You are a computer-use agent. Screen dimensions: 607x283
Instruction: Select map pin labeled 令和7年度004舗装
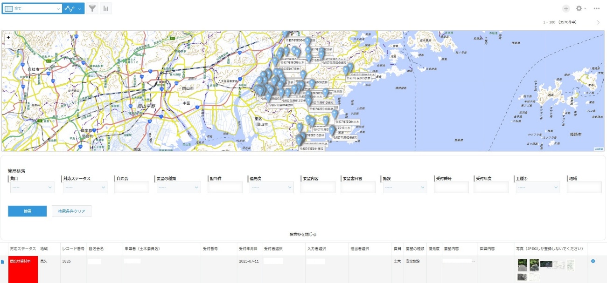click(332, 130)
